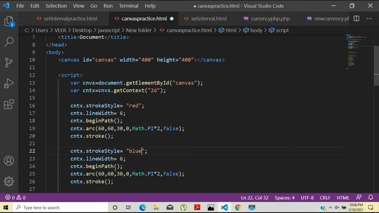Open the Run and Debug view
This screenshot has width=379, height=213.
point(9,83)
